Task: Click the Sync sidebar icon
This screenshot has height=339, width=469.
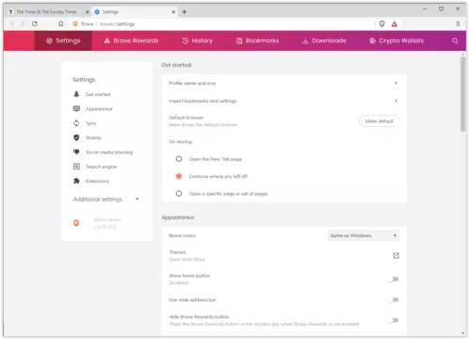Action: 76,123
